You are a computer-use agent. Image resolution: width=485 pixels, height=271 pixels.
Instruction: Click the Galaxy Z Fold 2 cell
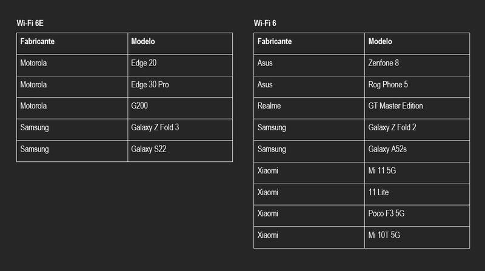(417, 130)
